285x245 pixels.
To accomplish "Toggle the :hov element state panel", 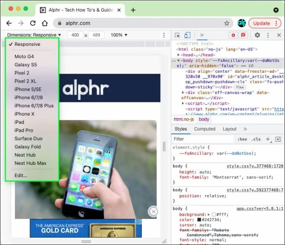I will pos(242,139).
